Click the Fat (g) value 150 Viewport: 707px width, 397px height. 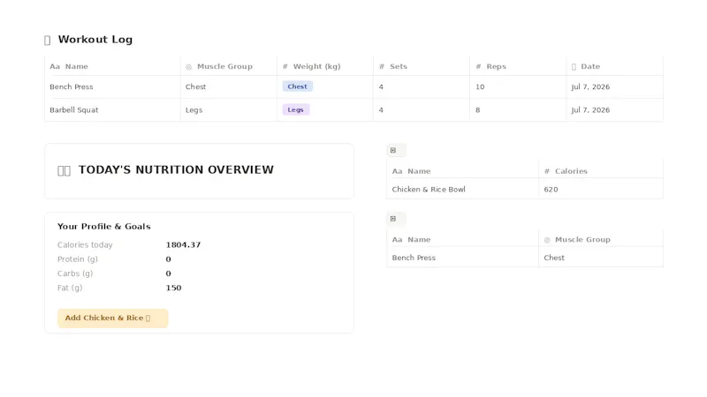pos(173,288)
